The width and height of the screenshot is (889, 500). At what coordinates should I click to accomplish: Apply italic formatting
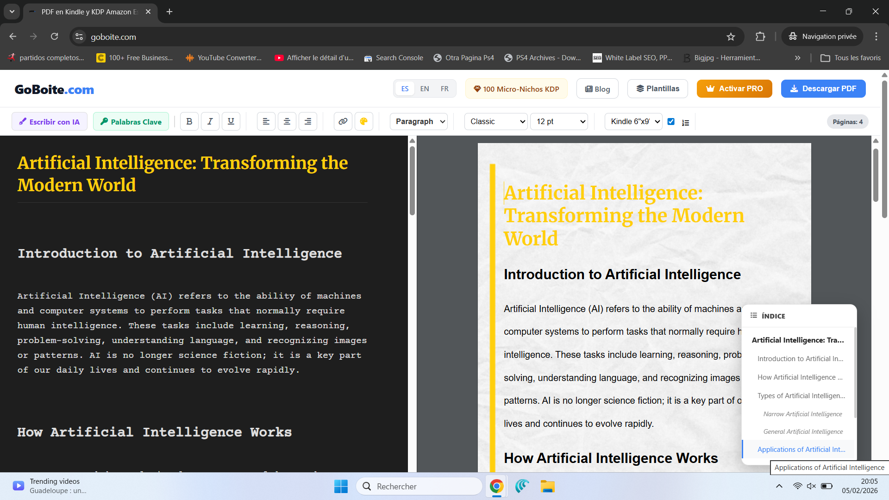coord(210,121)
